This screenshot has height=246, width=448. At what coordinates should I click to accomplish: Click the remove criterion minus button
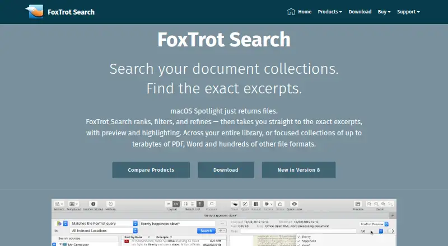(x=222, y=223)
